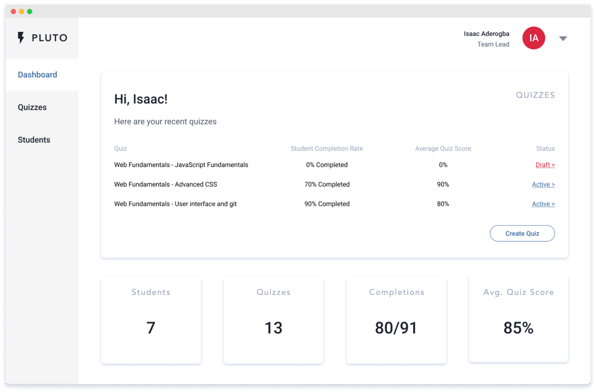Click the yellow minimize window button

pyautogui.click(x=21, y=11)
